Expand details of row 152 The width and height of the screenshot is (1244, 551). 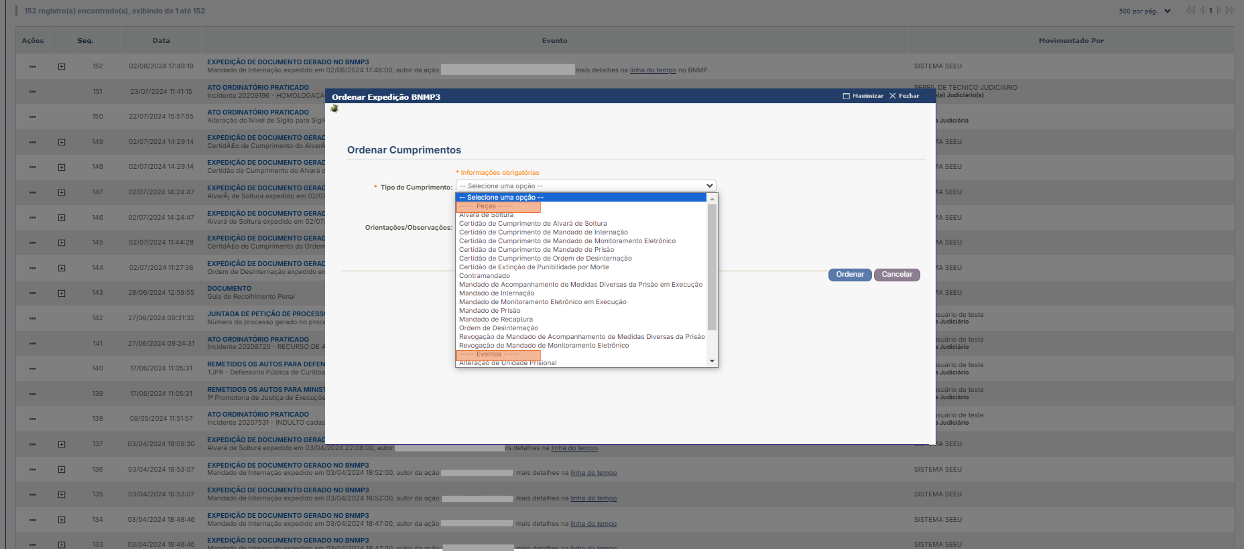tap(61, 67)
